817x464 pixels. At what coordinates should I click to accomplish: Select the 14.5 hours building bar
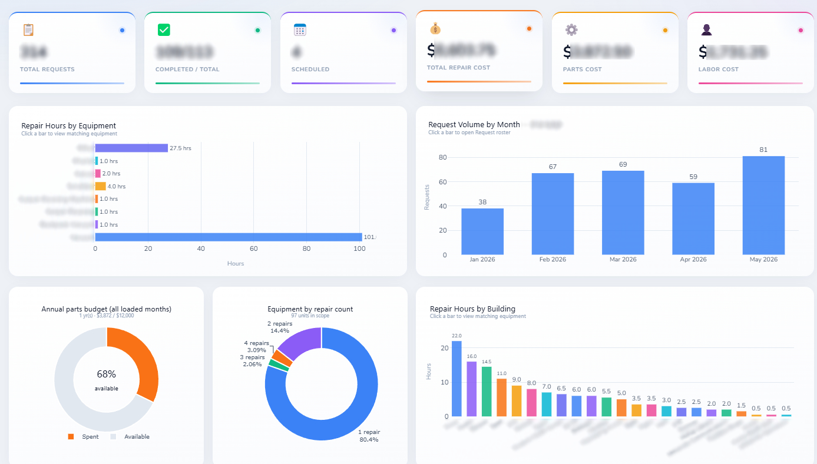pos(487,392)
